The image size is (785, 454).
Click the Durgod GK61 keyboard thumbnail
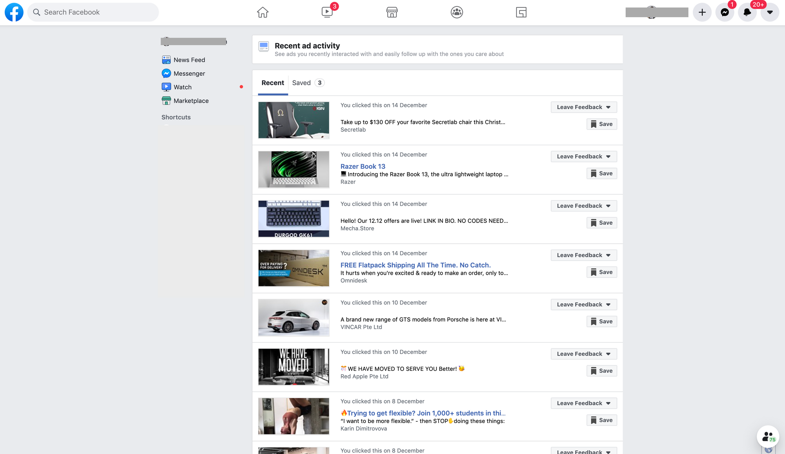[x=294, y=219]
